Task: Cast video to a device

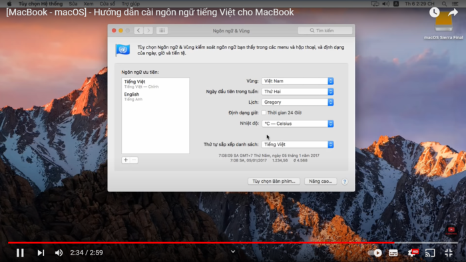Action: click(x=430, y=253)
